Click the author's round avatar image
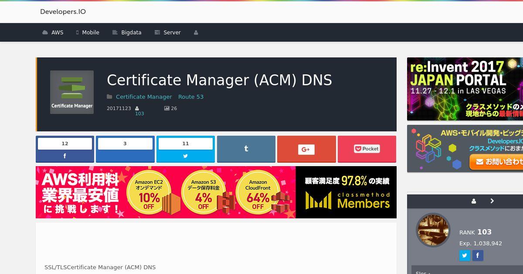 coord(433,230)
